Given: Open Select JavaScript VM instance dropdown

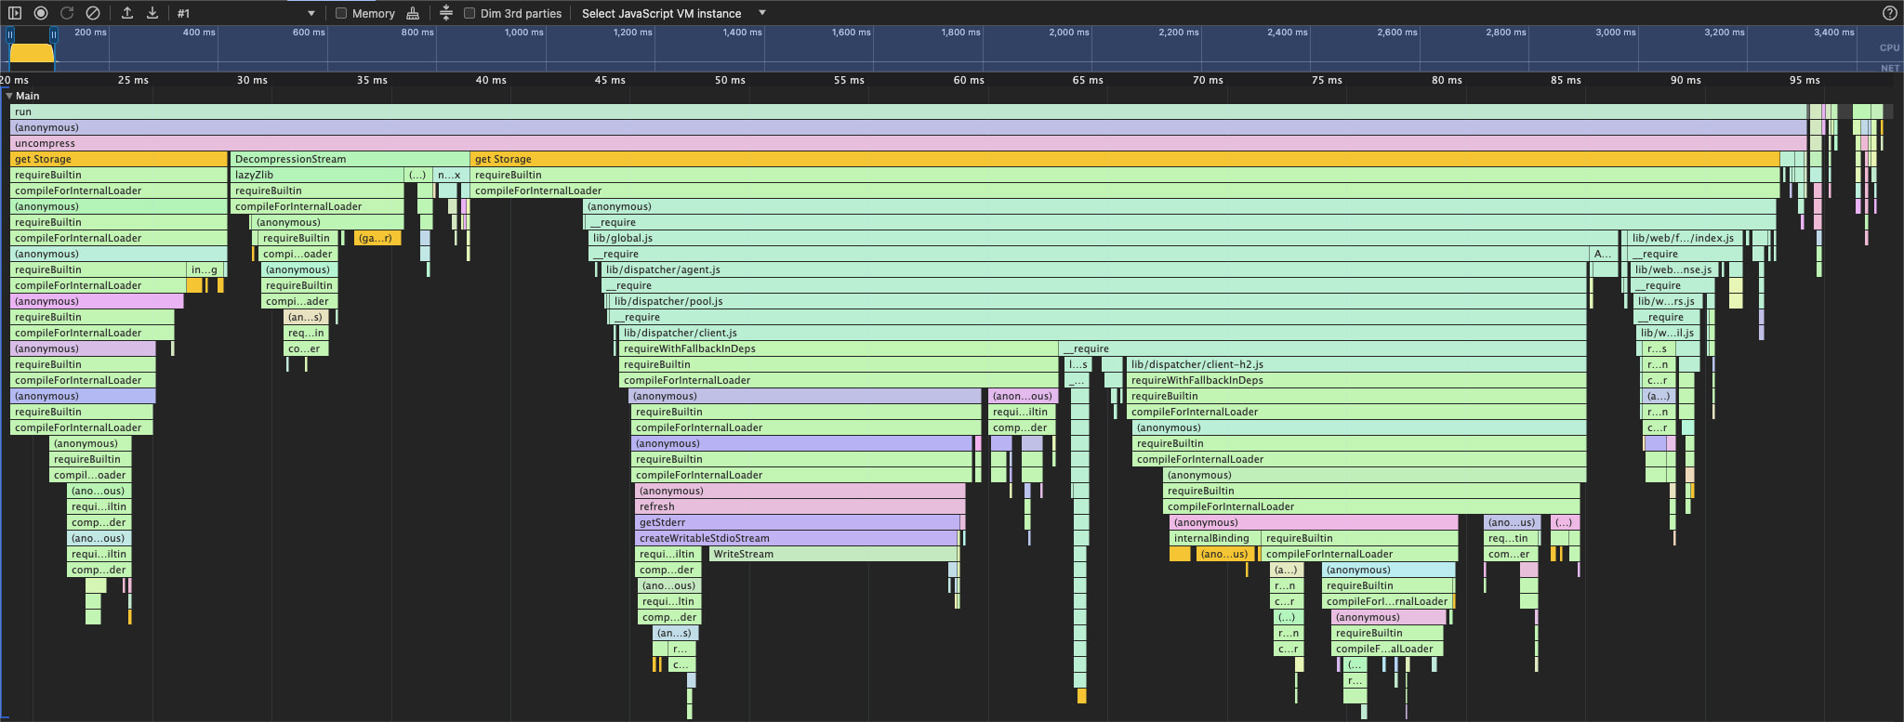Looking at the screenshot, I should [x=673, y=13].
